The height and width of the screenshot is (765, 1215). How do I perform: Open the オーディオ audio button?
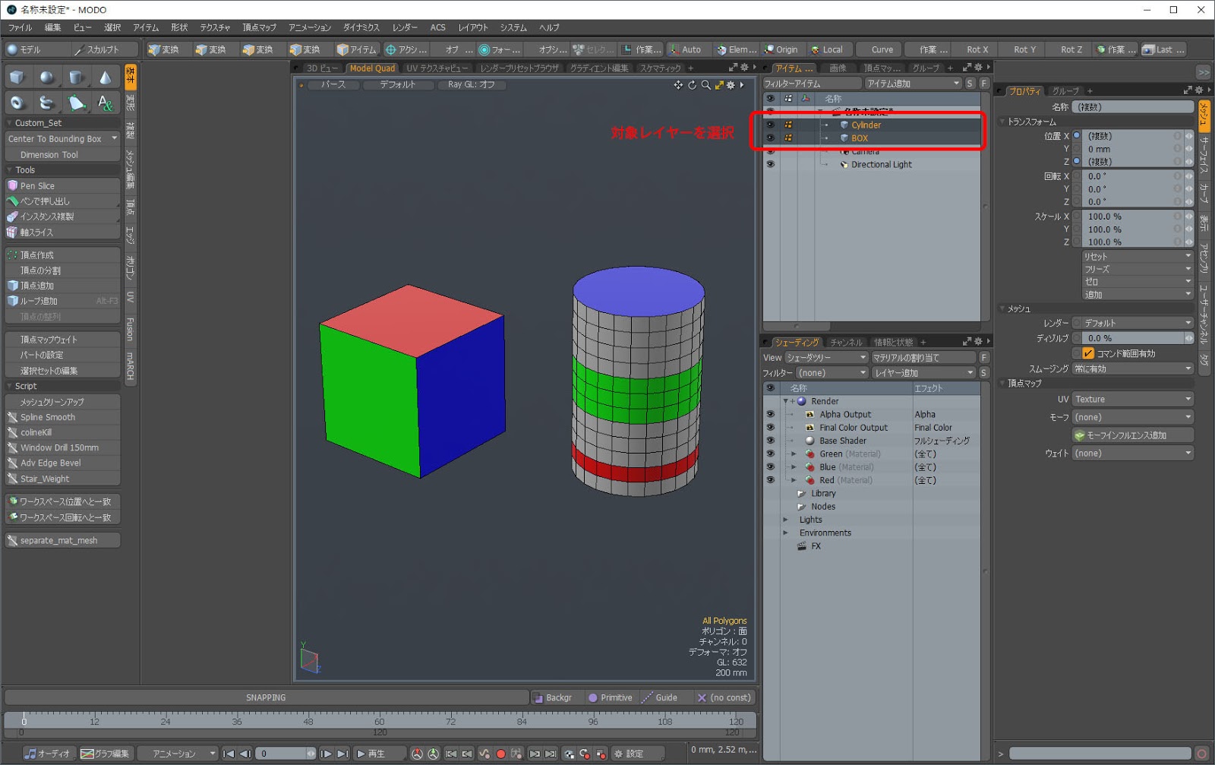tap(48, 754)
